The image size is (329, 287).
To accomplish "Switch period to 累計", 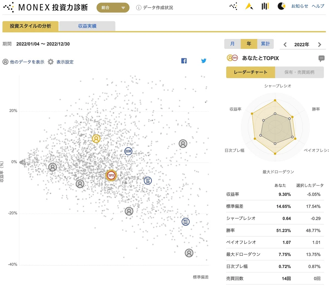I will click(x=265, y=44).
